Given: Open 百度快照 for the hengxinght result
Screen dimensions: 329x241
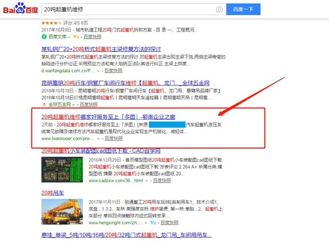Looking at the screenshot, I should pyautogui.click(x=169, y=223).
